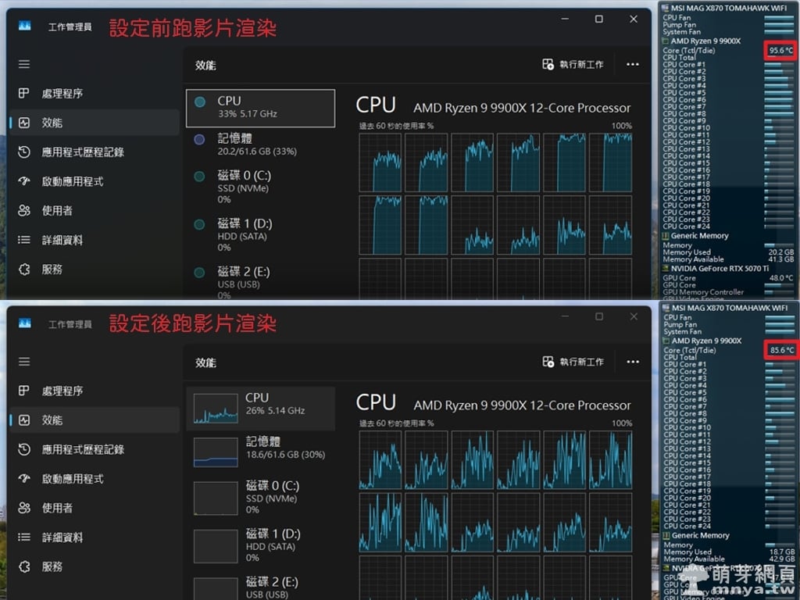Select 磁碟 1 (D:) HDD in upper window
Screen dimensions: 800x600
coord(260,234)
